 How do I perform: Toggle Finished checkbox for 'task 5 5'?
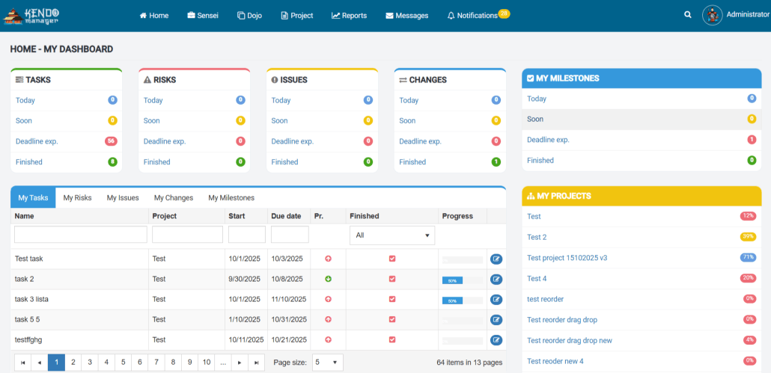click(x=392, y=319)
